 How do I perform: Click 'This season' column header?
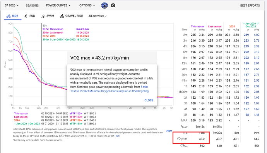(x=197, y=27)
